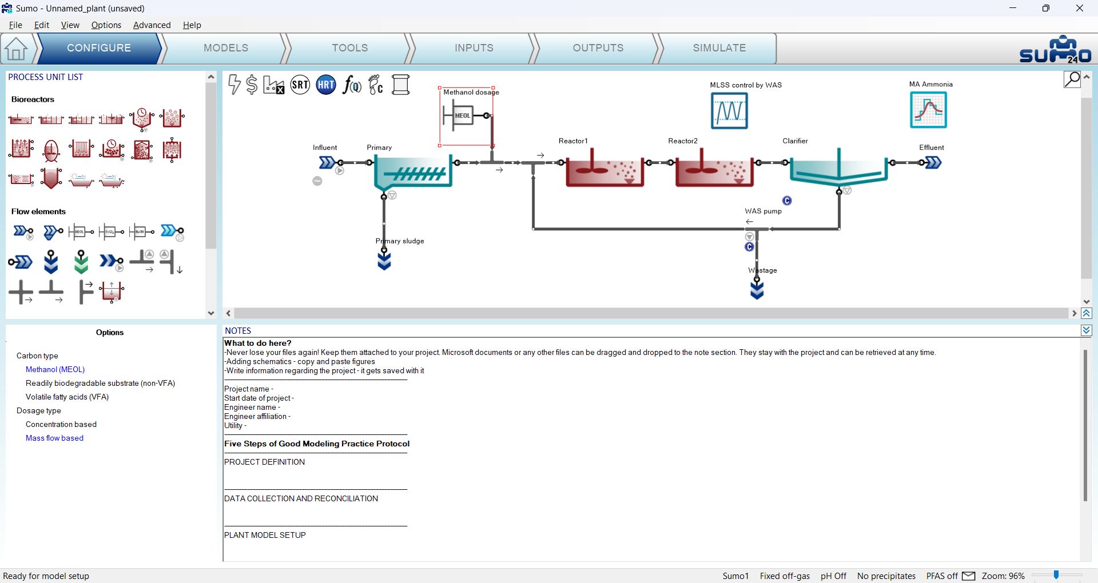Pick the egg-shaped digester bioreactor
1098x583 pixels.
(51, 150)
